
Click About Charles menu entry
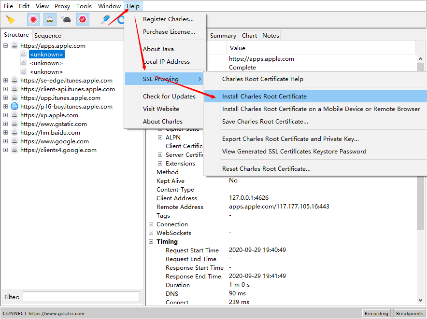164,122
